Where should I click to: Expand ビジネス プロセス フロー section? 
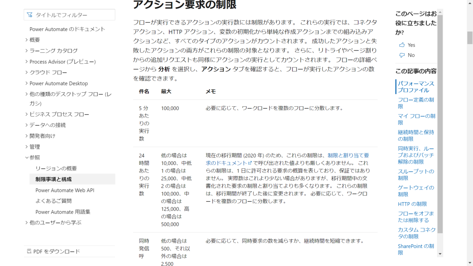(26, 114)
